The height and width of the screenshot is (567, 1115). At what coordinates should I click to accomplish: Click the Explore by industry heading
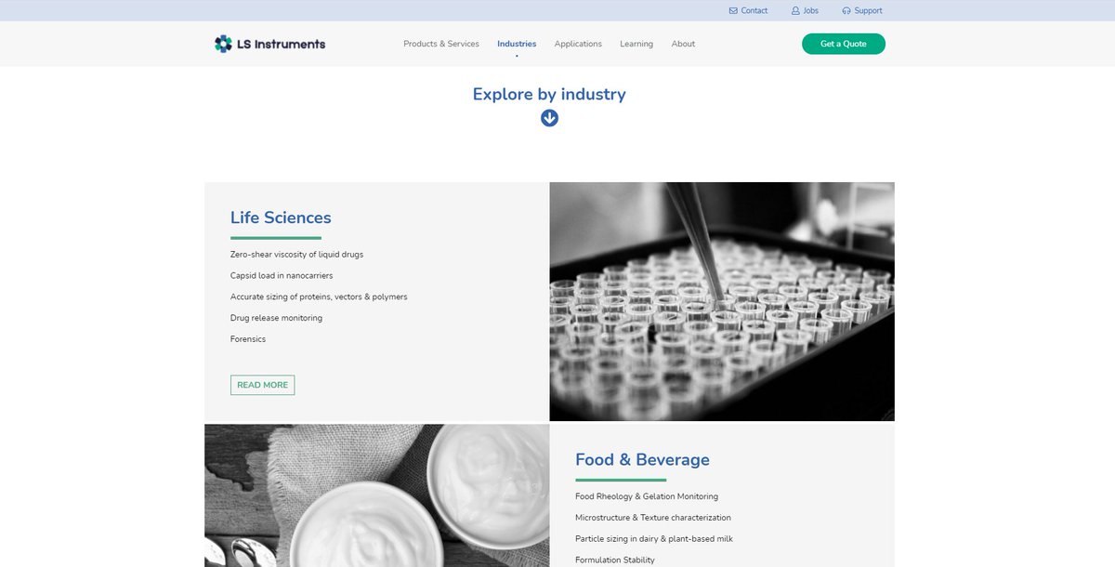549,94
